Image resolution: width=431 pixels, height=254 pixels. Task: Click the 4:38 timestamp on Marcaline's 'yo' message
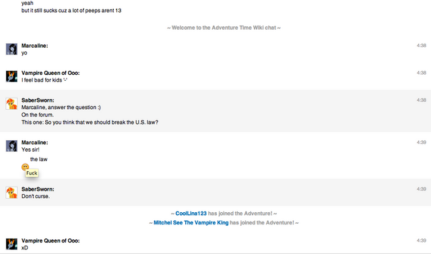tap(421, 46)
